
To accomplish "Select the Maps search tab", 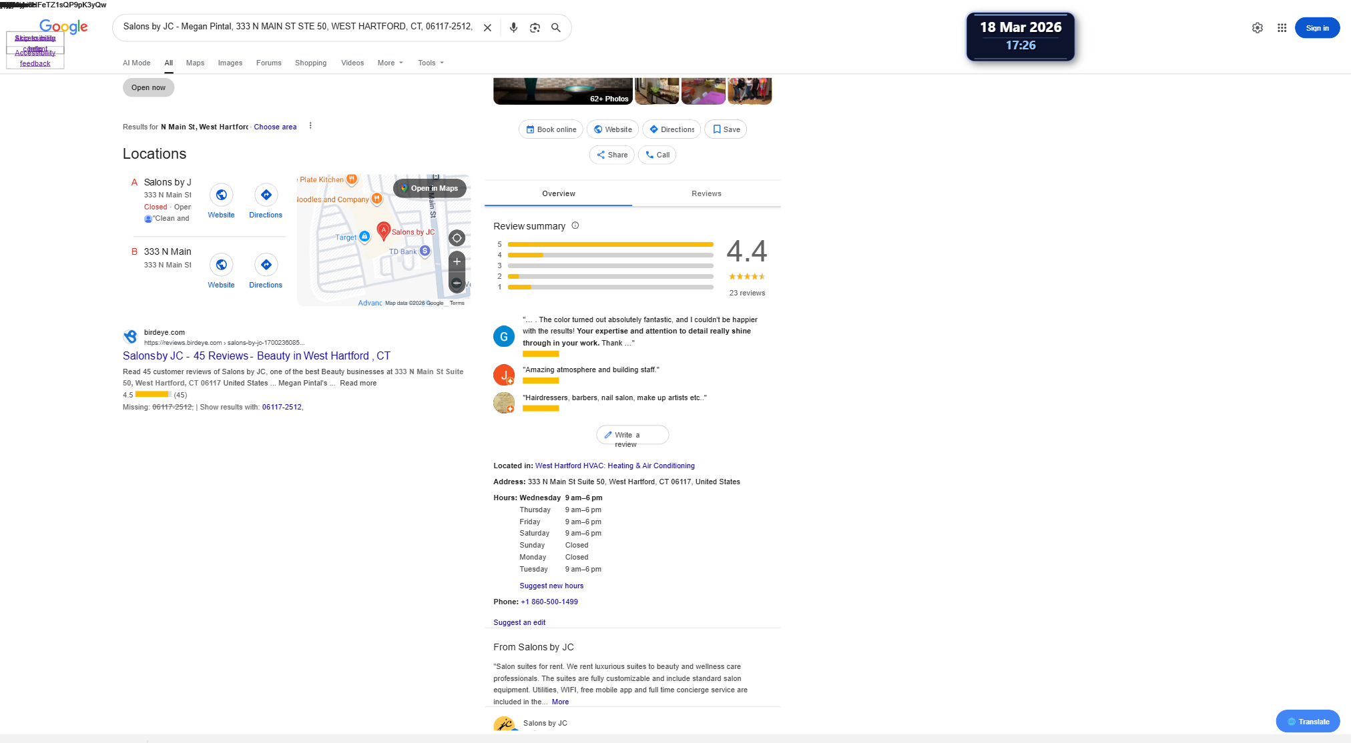I will [195, 63].
